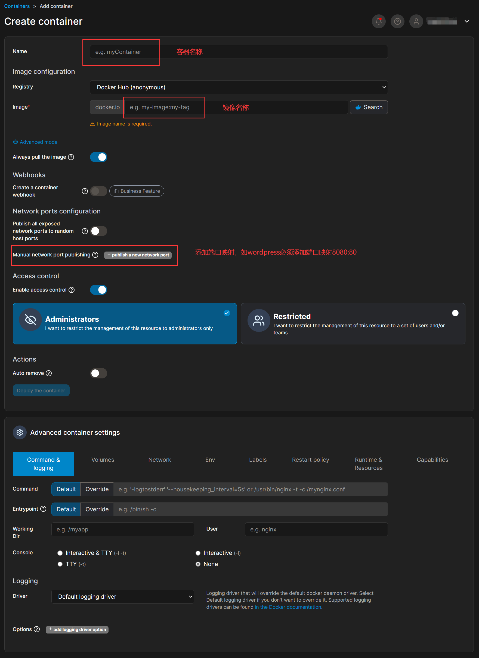Click the Advanced container settings gear icon
This screenshot has width=479, height=658.
pos(20,432)
